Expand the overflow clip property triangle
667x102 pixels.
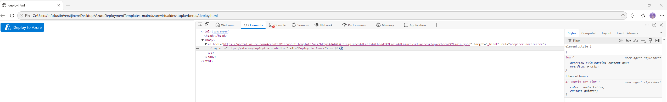[588, 67]
